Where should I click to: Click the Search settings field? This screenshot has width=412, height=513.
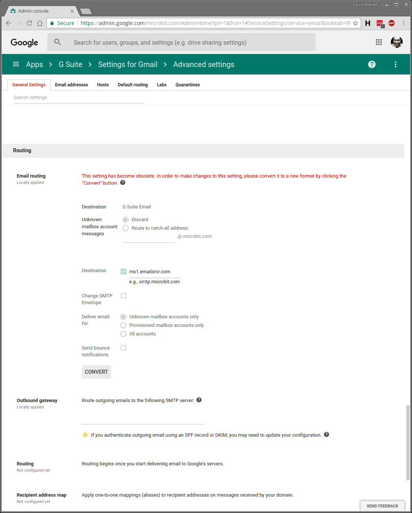click(79, 98)
